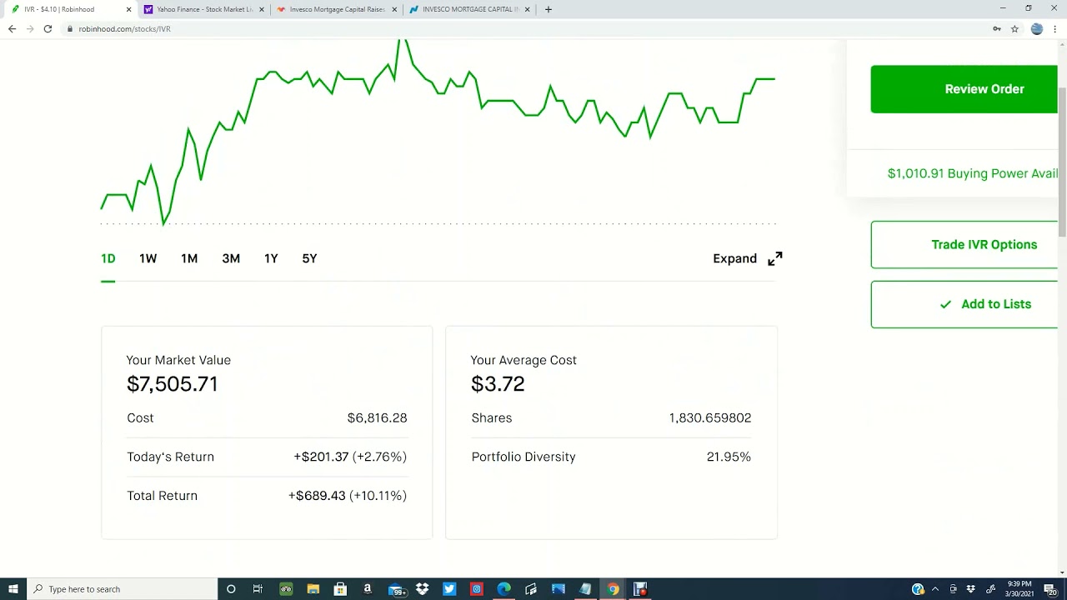The height and width of the screenshot is (600, 1067).
Task: Open Windows Start menu
Action: (13, 589)
